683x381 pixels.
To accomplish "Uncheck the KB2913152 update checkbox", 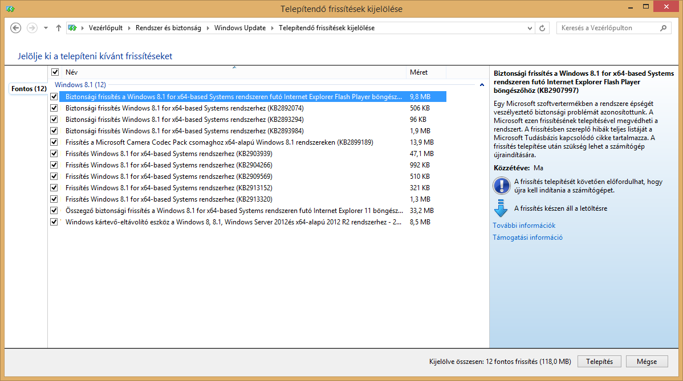I will click(x=54, y=187).
